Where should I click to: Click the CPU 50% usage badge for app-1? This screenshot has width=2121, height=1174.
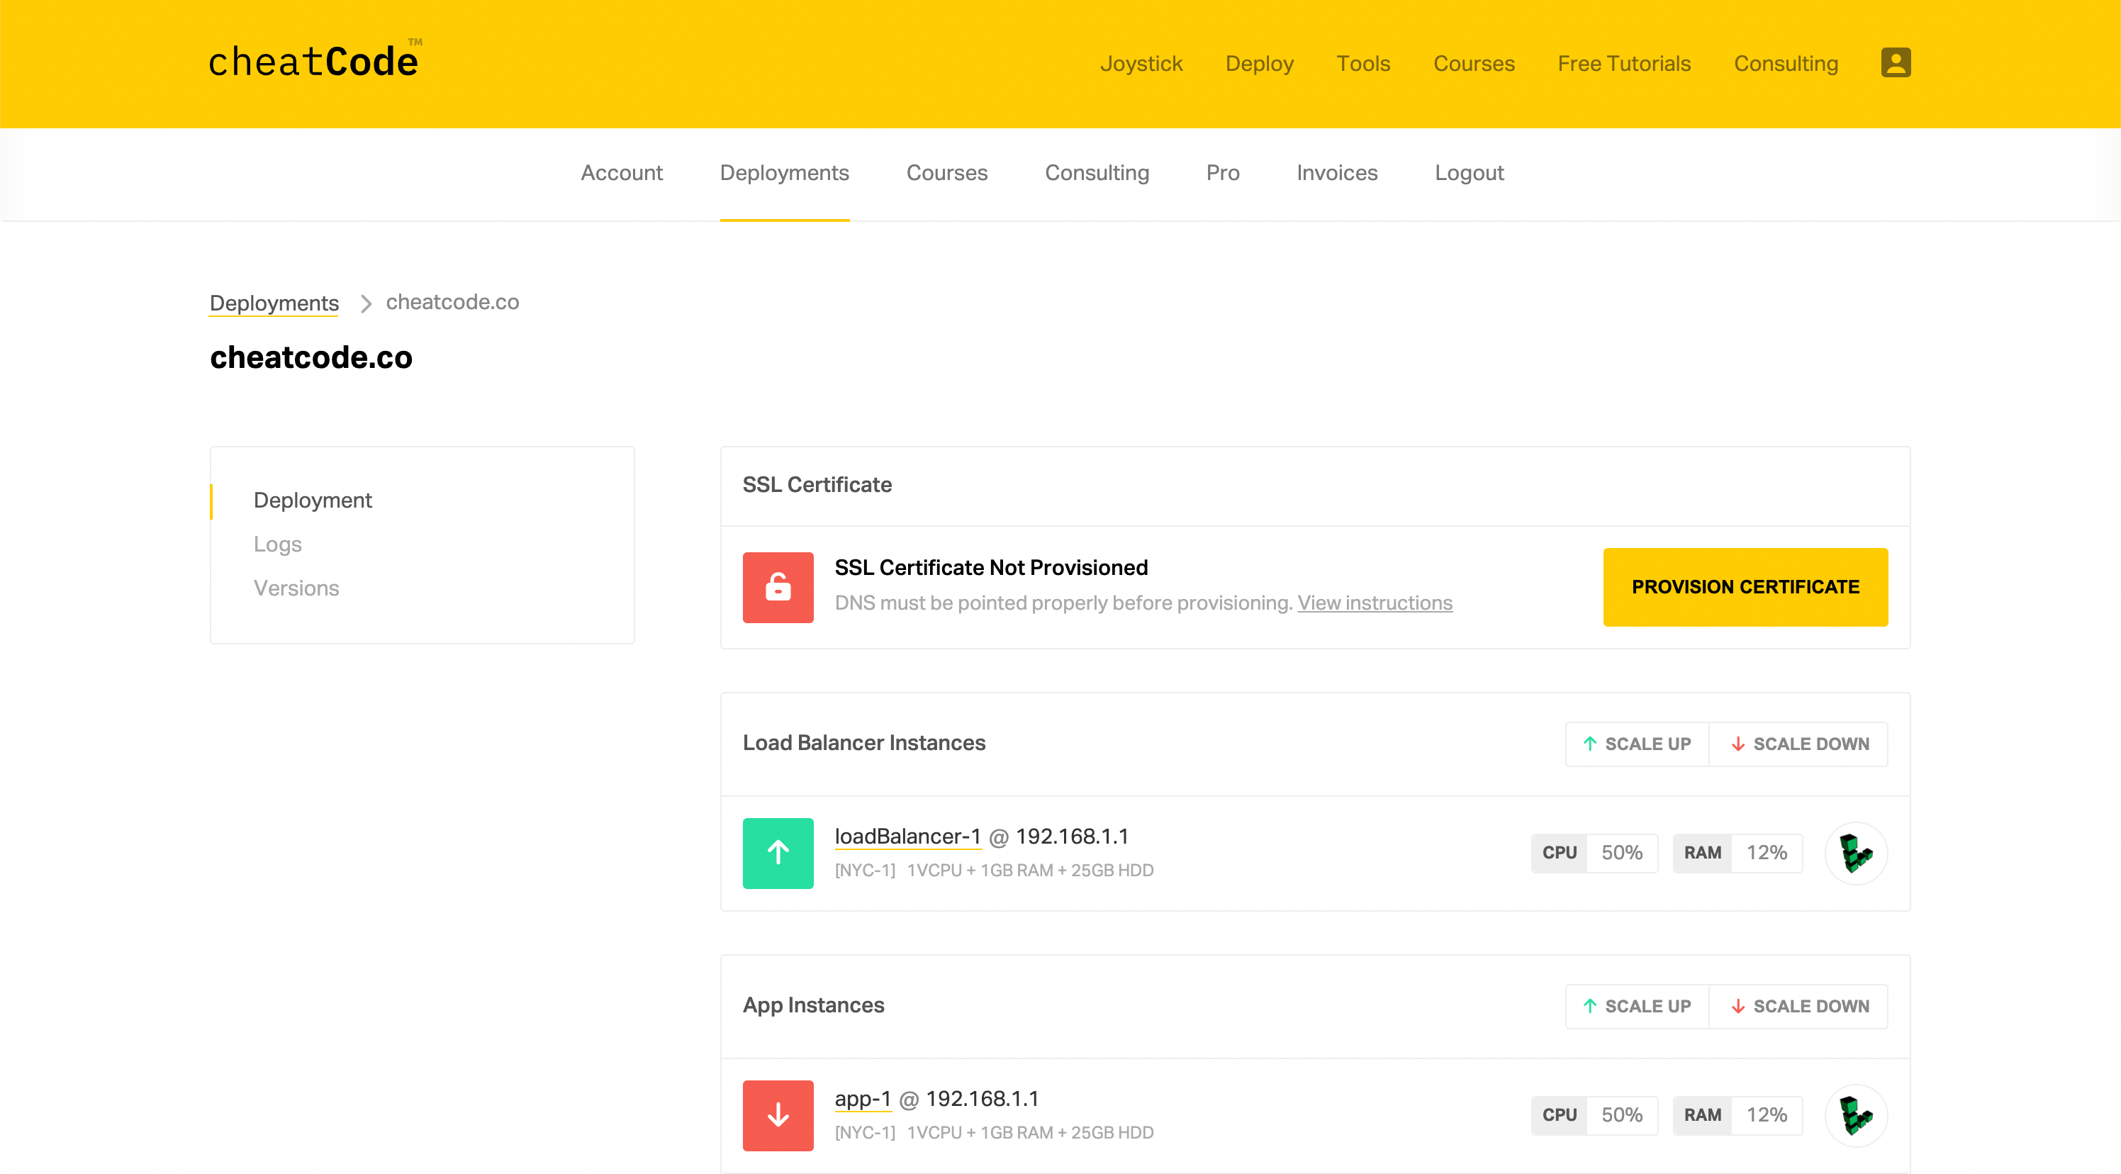1594,1114
